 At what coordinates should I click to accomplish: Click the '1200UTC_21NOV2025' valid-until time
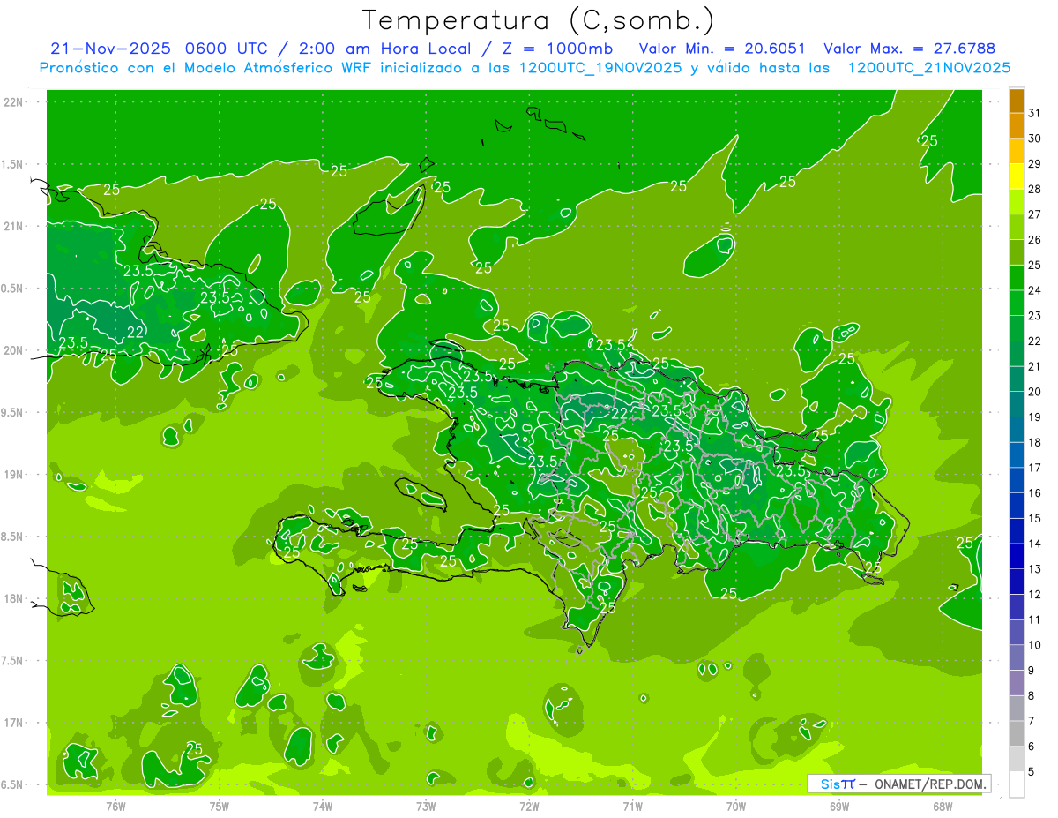click(x=928, y=67)
